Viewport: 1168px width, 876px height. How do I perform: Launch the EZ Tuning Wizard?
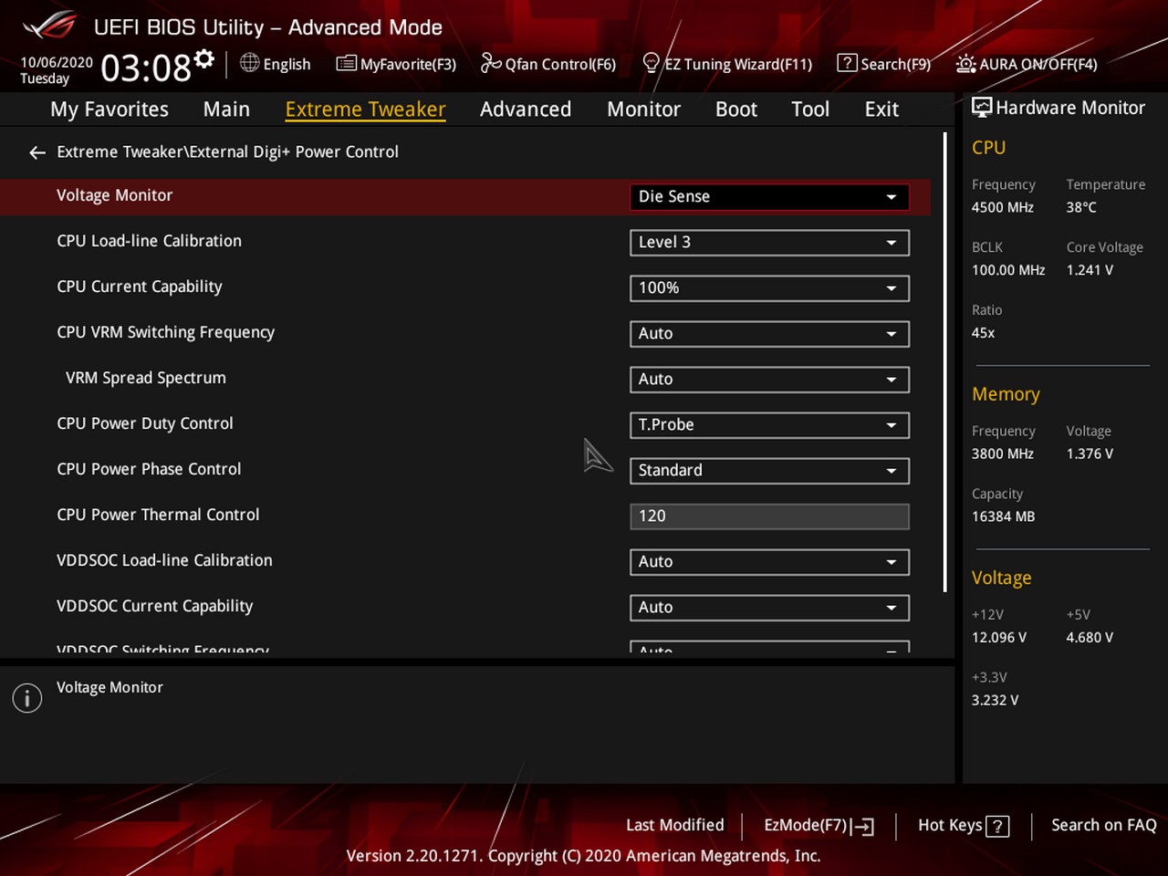coord(727,64)
